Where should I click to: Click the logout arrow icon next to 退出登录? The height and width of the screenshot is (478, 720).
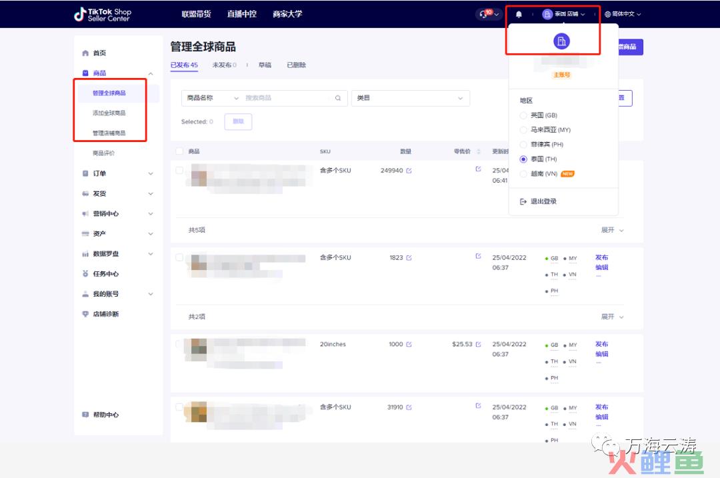[x=523, y=201]
